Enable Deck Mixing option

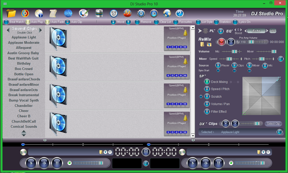207,82
